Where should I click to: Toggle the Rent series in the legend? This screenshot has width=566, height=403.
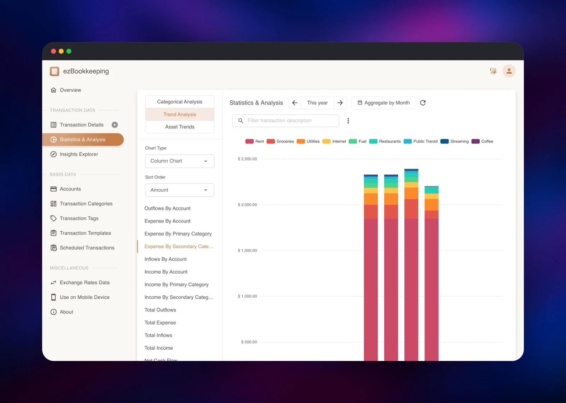coord(255,141)
